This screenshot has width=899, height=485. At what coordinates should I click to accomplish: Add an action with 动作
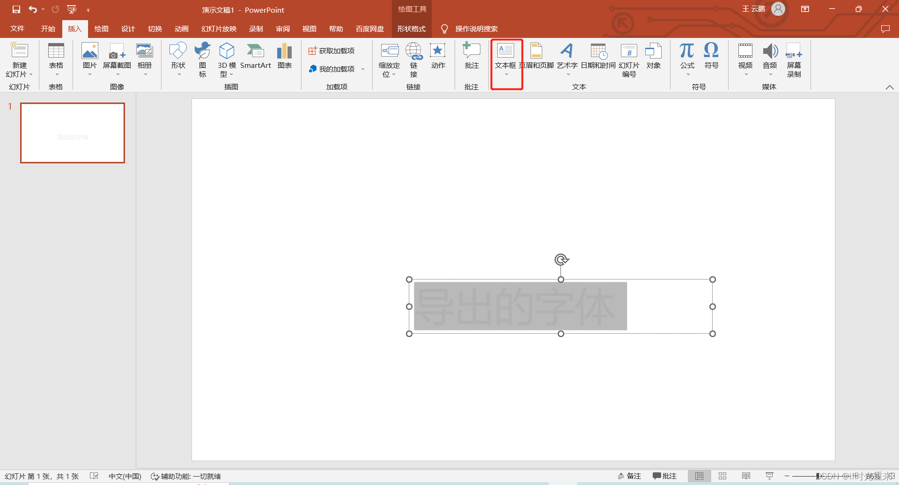[x=438, y=56]
